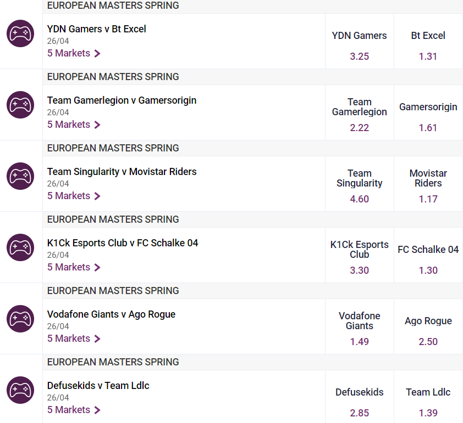
Task: Click the gamepad icon for YDN Gamers match
Action: (x=20, y=33)
